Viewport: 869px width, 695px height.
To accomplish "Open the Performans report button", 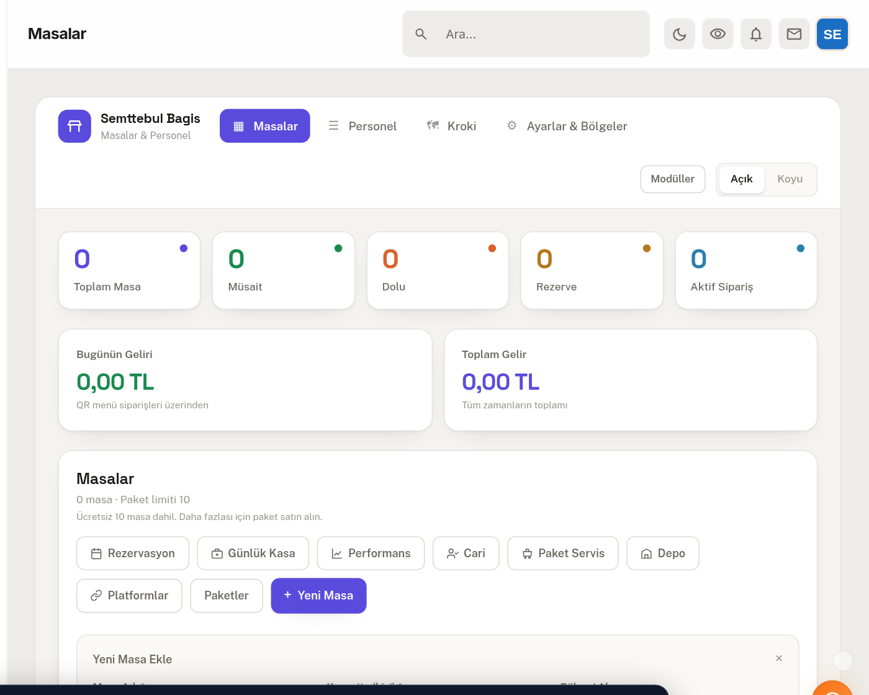I will [371, 553].
